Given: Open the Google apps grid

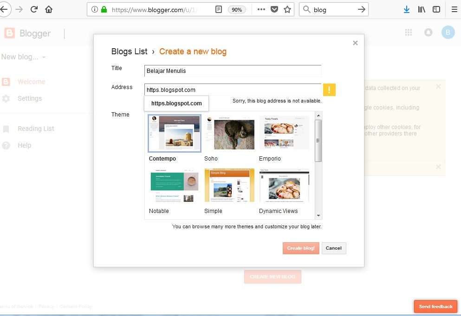Looking at the screenshot, I should click(x=409, y=32).
